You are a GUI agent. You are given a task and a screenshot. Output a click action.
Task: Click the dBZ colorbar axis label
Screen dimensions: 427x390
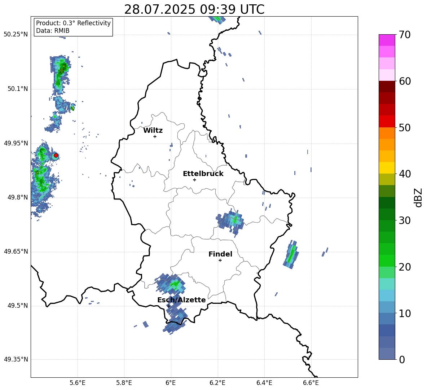click(x=418, y=197)
